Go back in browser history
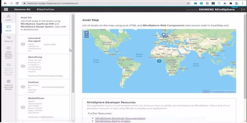Viewport: 247px width, 123px height. 5,3
